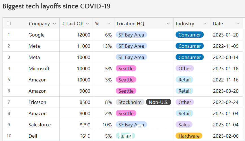This screenshot has width=245, height=141.
Task: Click the Non-U.S. tag for Ericsson
Action: tap(159, 102)
